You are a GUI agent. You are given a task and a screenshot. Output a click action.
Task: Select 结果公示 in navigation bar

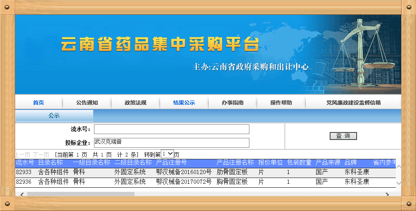[184, 103]
